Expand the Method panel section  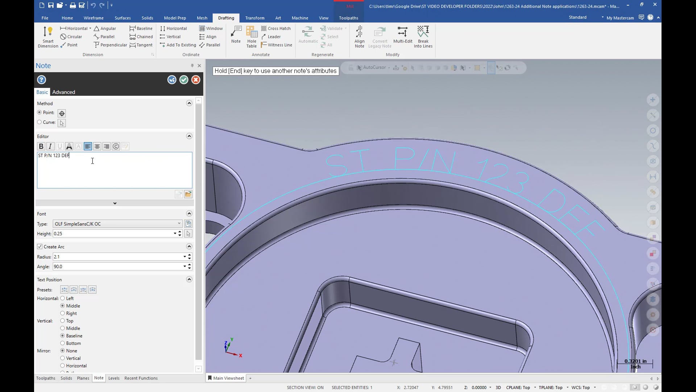[189, 103]
